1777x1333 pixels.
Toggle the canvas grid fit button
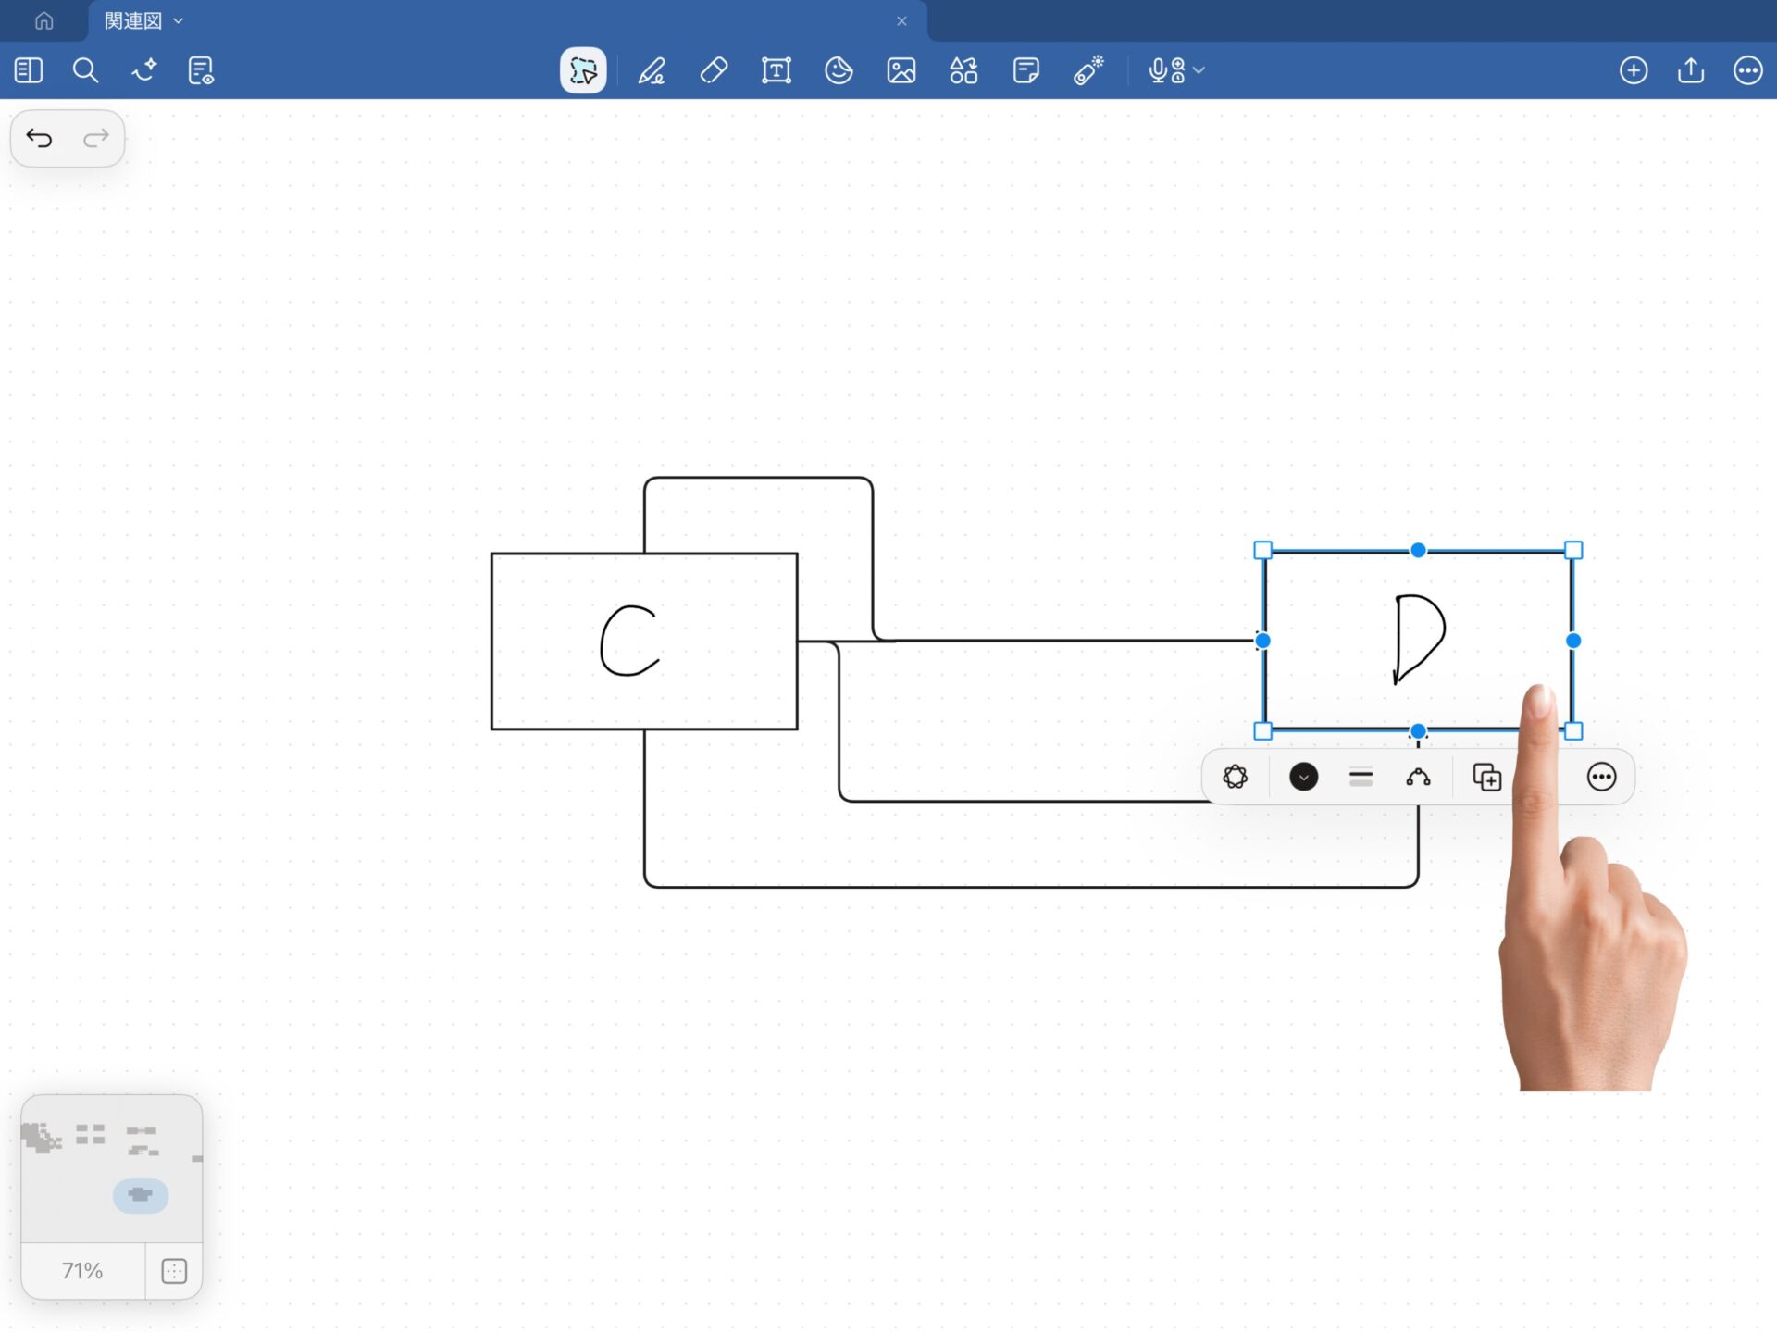tap(174, 1271)
